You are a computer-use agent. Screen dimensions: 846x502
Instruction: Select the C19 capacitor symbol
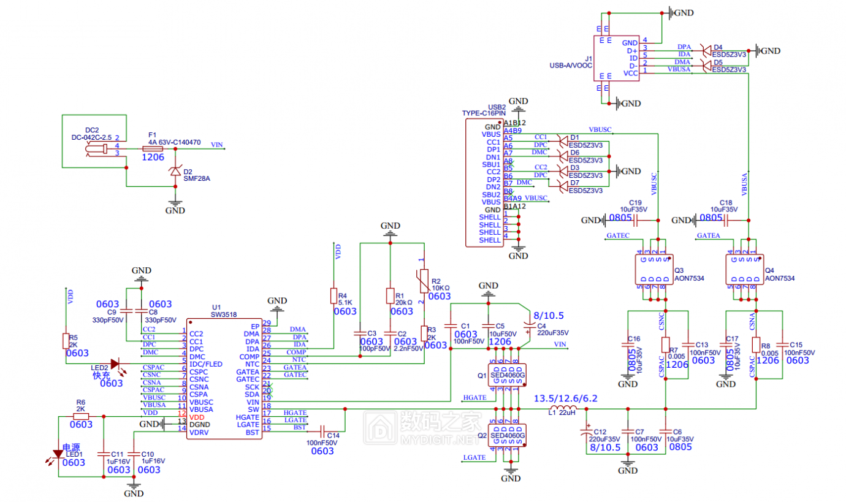click(635, 220)
